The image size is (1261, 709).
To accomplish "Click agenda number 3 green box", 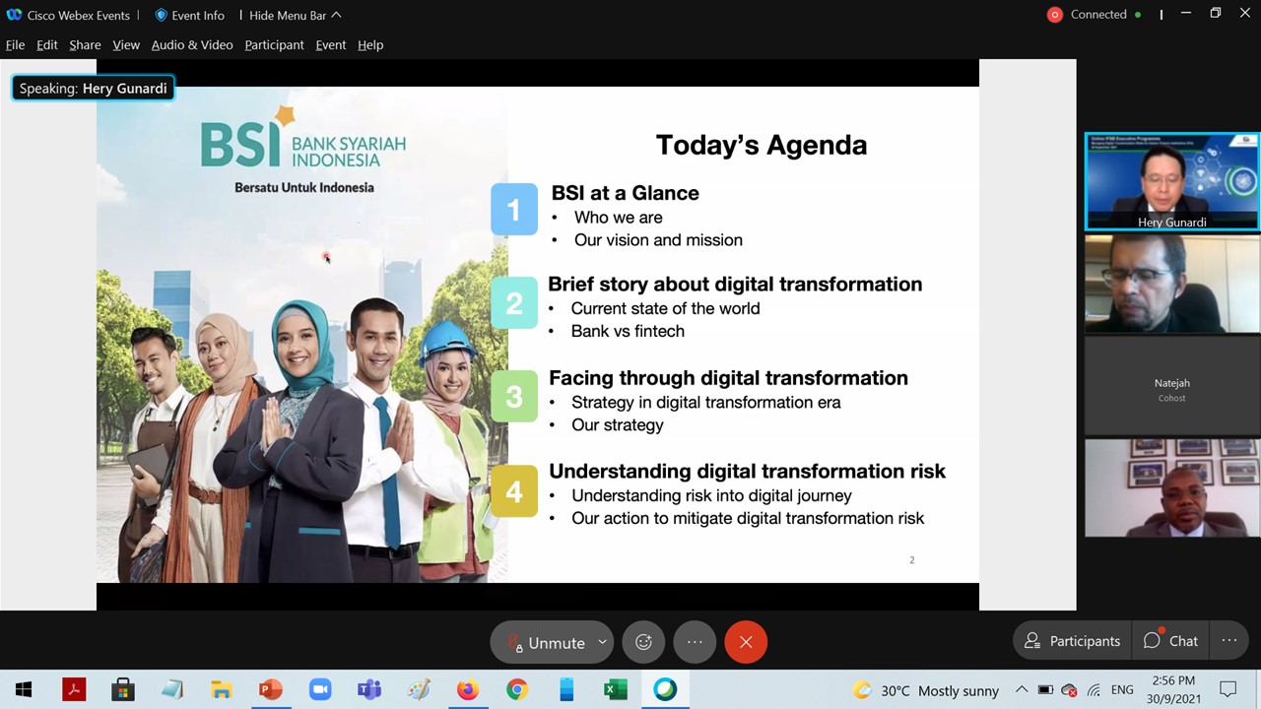I will pos(514,396).
